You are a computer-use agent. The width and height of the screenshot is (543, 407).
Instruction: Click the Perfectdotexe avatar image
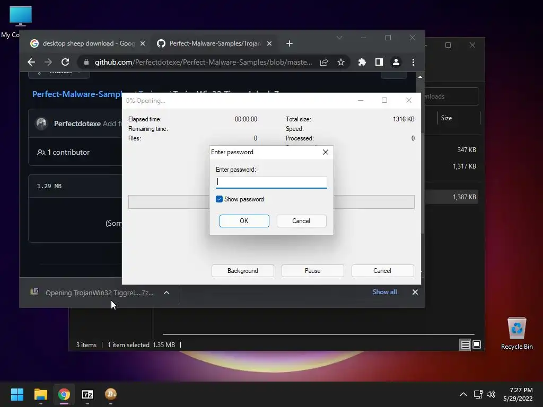41,123
